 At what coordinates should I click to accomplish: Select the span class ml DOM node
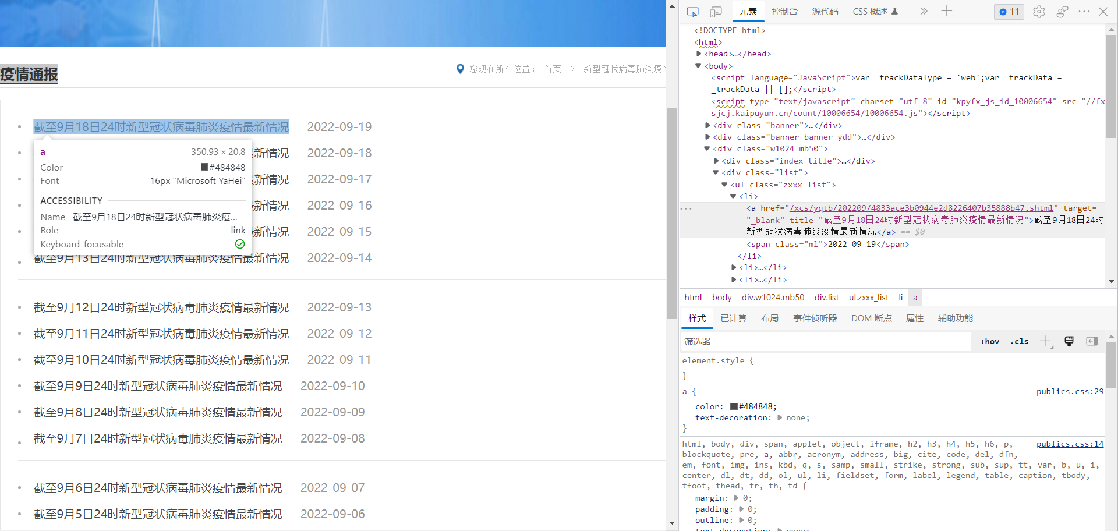coord(827,244)
